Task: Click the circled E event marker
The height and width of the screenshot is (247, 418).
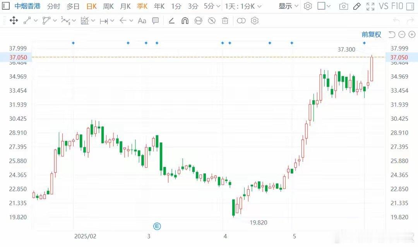Action: (x=157, y=226)
